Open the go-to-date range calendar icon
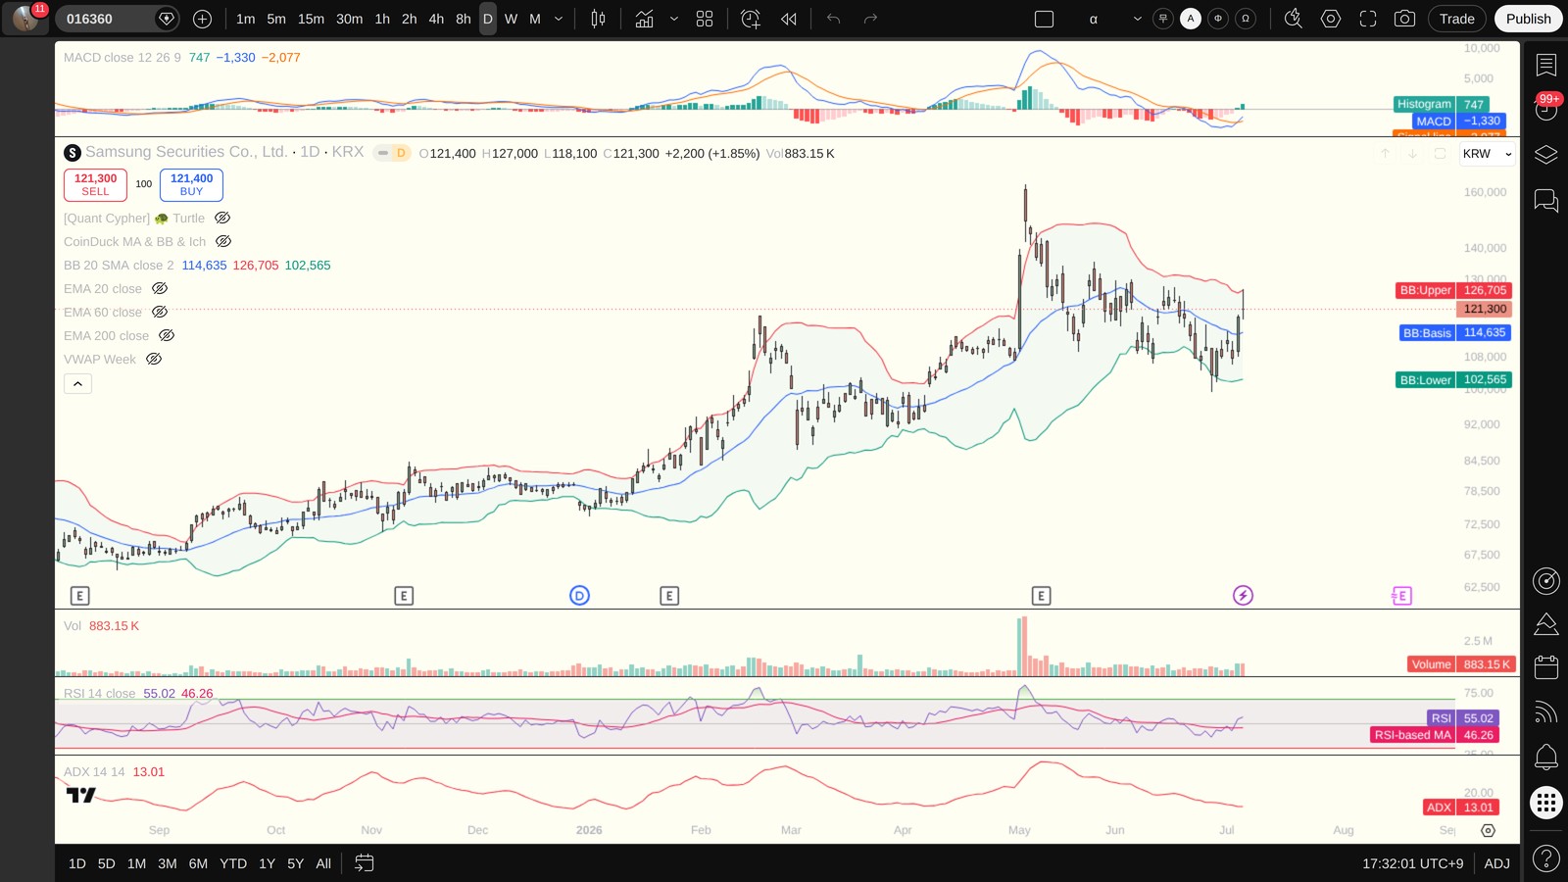The height and width of the screenshot is (882, 1568). click(364, 863)
